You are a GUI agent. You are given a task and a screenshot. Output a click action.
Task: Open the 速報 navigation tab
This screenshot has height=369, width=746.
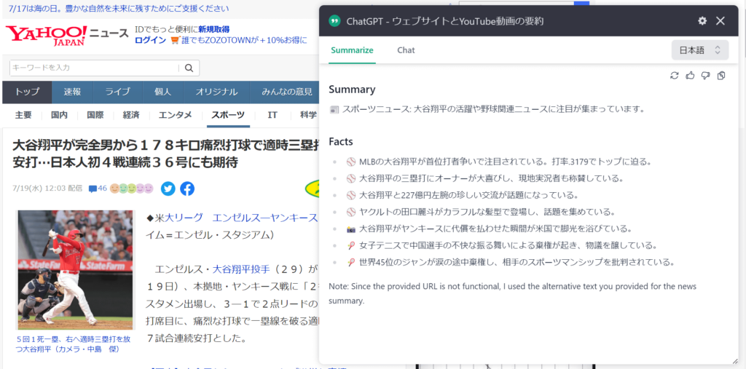pos(72,92)
